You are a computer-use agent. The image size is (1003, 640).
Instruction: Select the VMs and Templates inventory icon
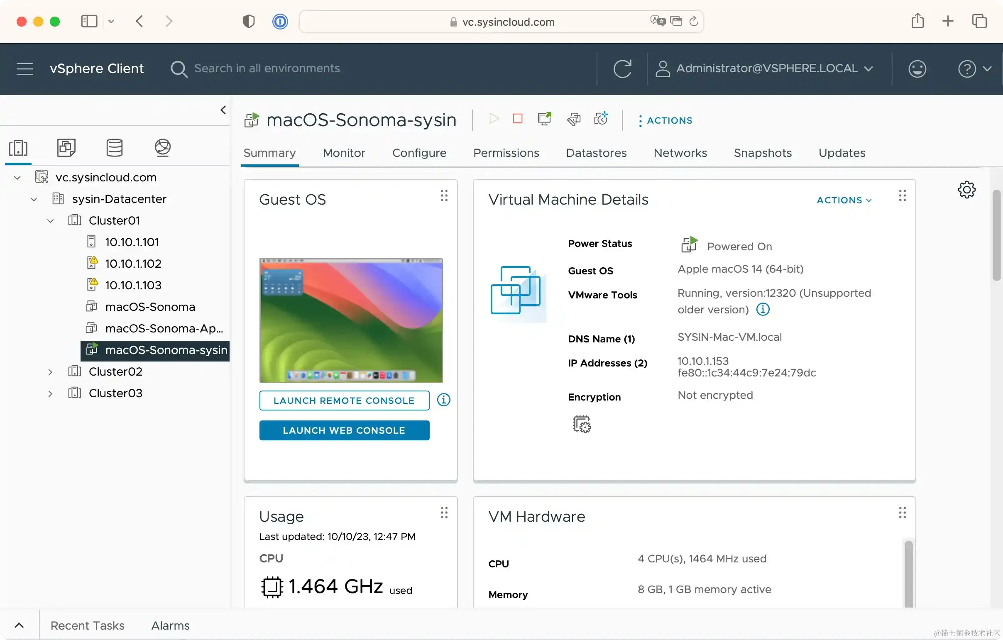66,148
